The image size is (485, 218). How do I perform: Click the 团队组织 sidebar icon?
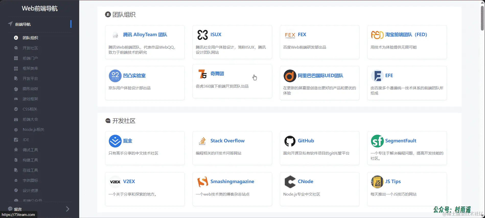(16, 38)
